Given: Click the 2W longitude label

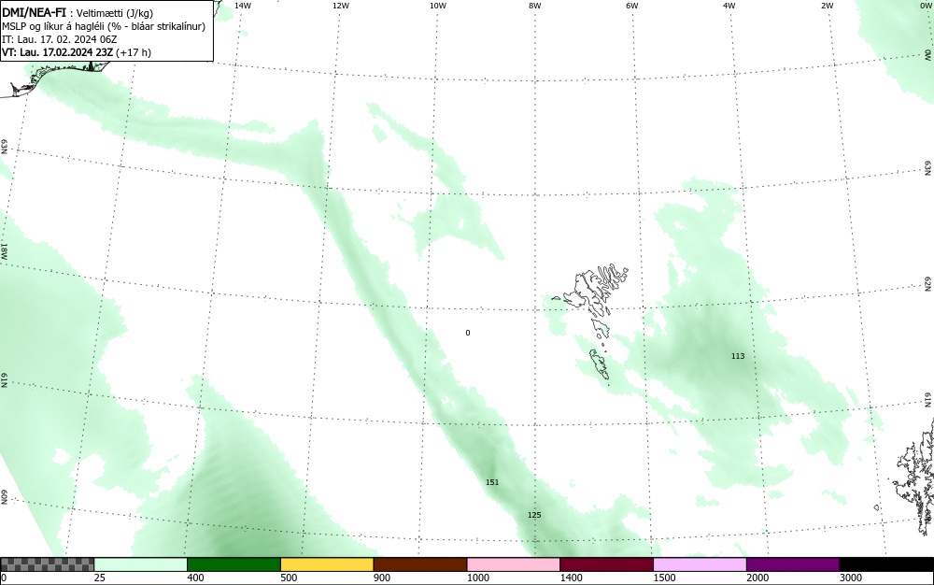Looking at the screenshot, I should click(827, 6).
